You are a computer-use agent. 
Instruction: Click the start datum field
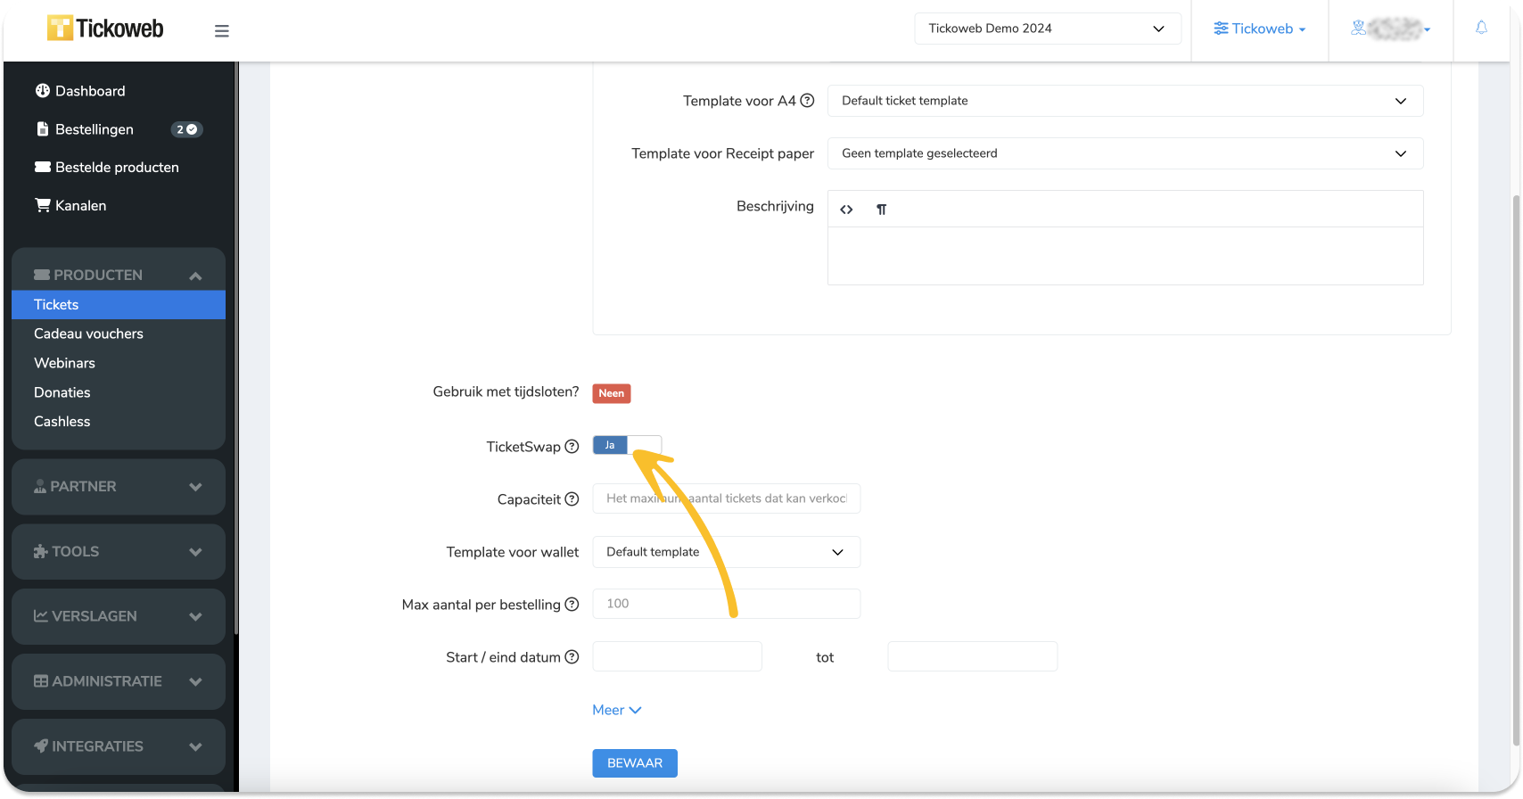click(x=677, y=656)
